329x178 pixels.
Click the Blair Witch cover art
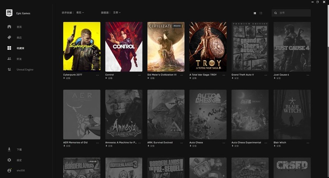[x=292, y=114]
